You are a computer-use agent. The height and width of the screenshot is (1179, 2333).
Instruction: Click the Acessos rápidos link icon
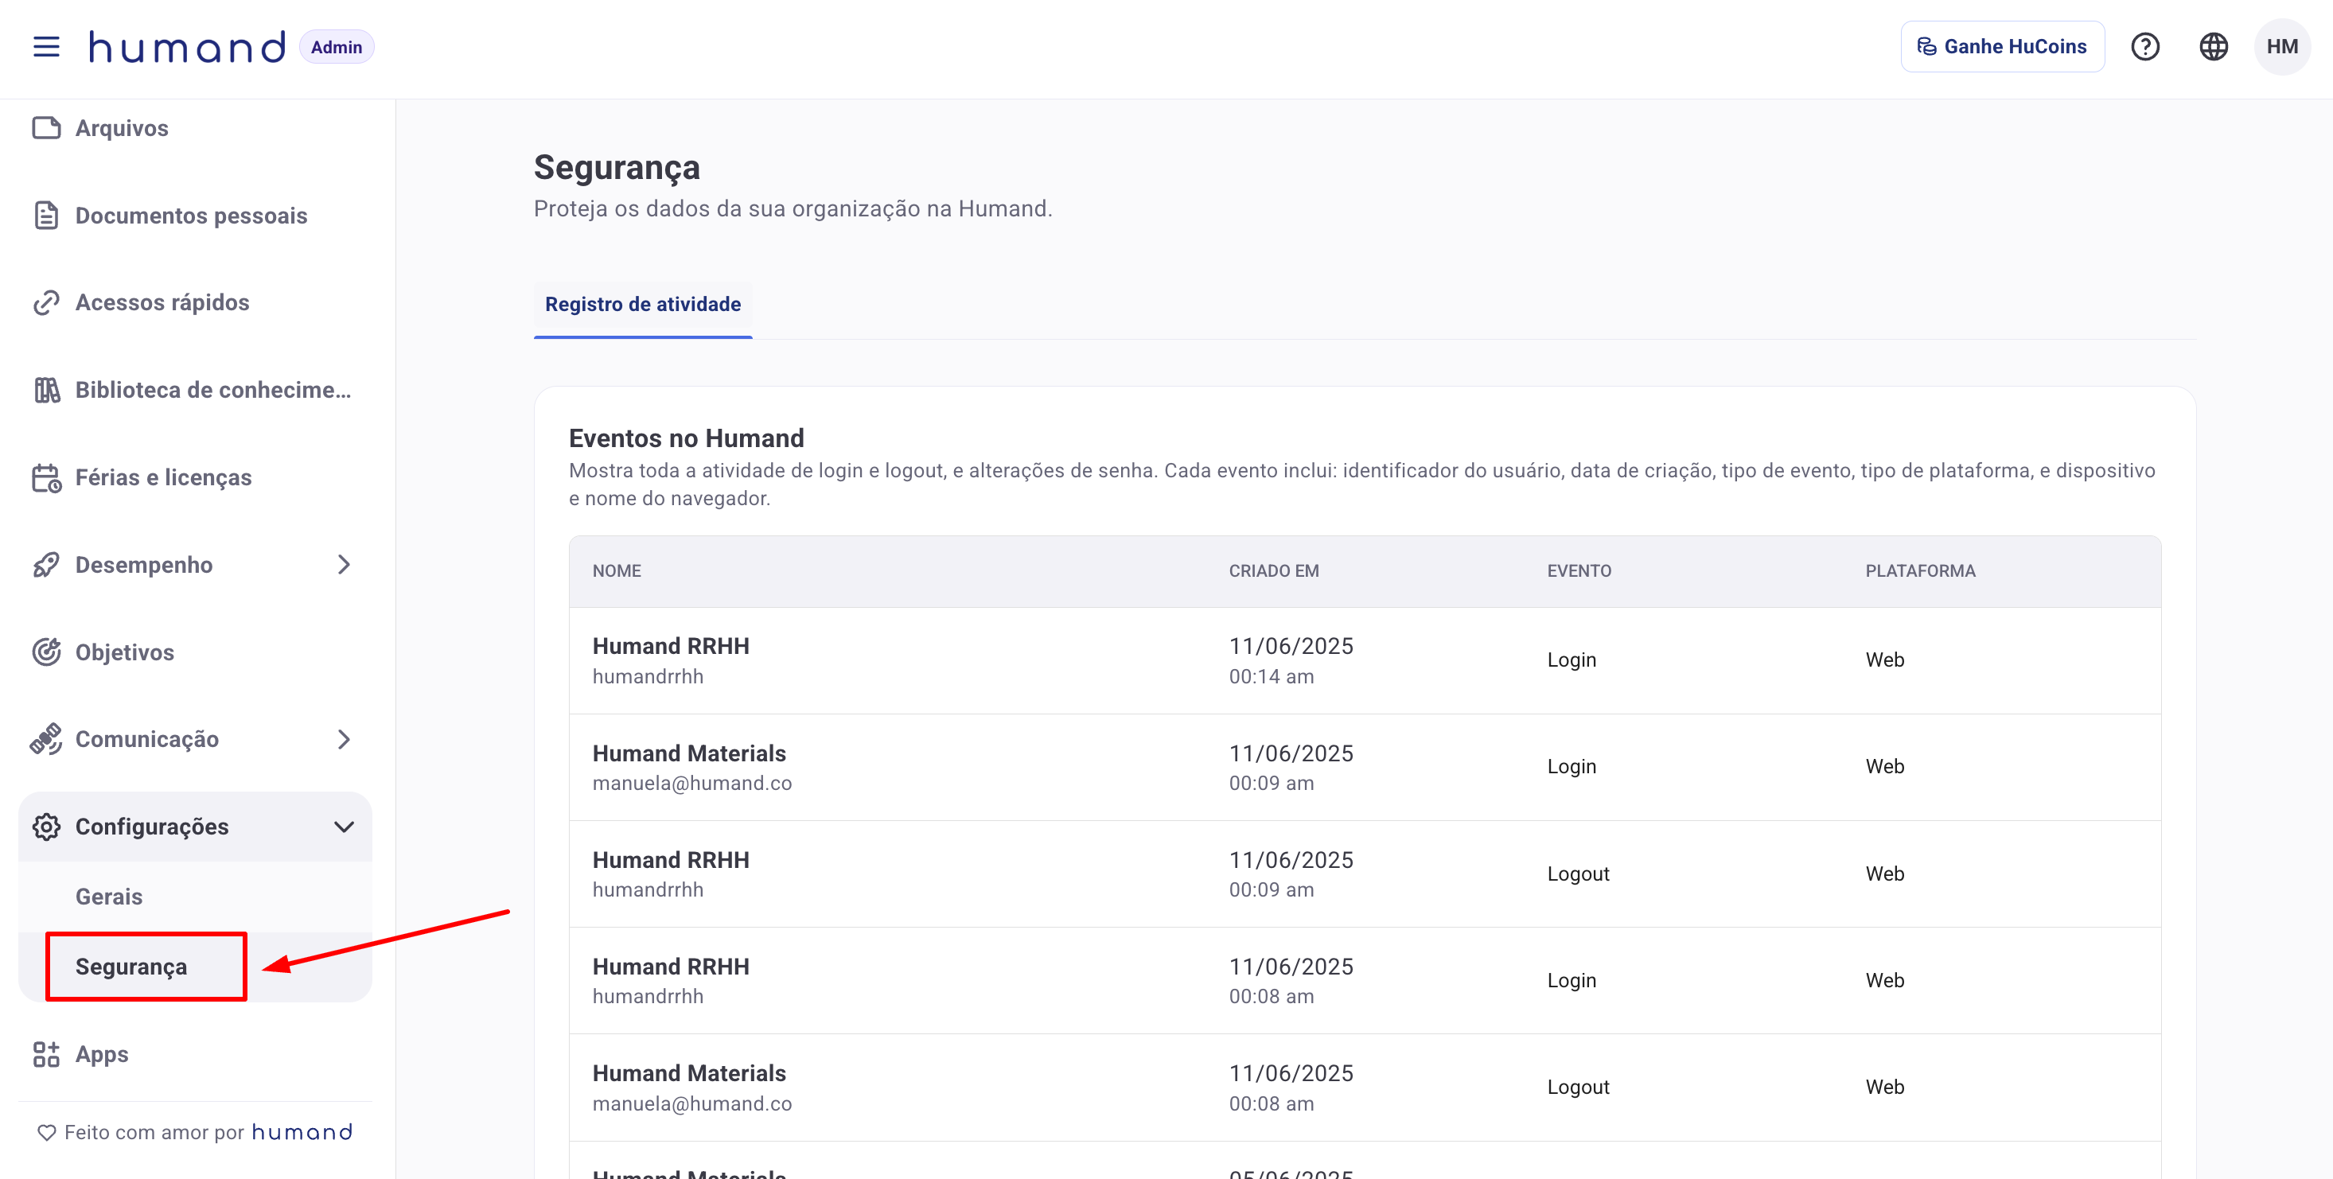point(46,302)
